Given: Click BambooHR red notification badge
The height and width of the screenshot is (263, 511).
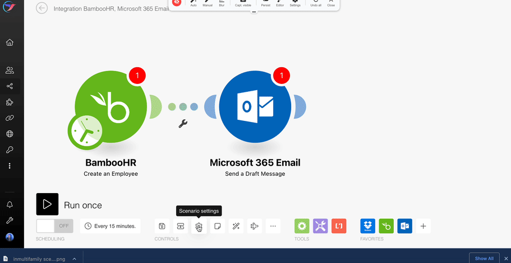Looking at the screenshot, I should (137, 76).
